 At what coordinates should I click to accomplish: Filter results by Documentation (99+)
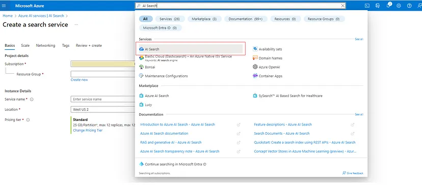click(x=246, y=19)
